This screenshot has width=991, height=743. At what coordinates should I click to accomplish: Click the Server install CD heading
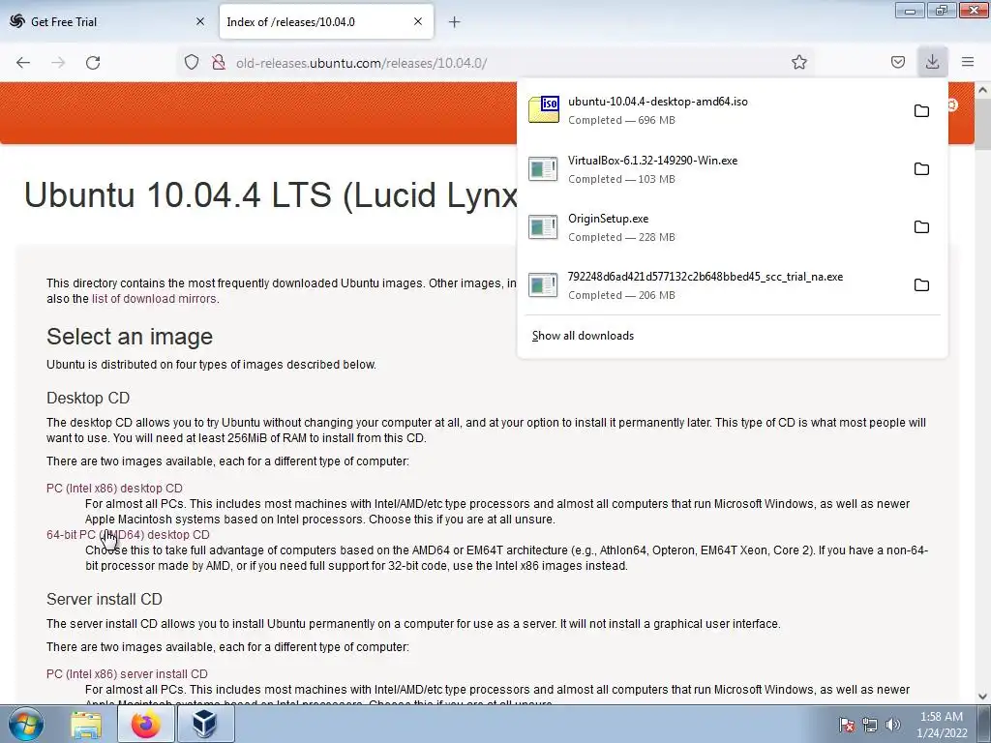[105, 599]
